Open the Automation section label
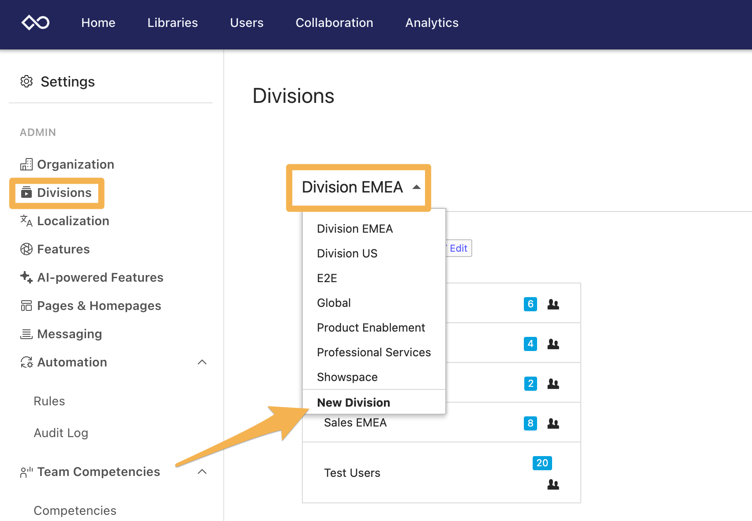The image size is (752, 521). point(72,362)
